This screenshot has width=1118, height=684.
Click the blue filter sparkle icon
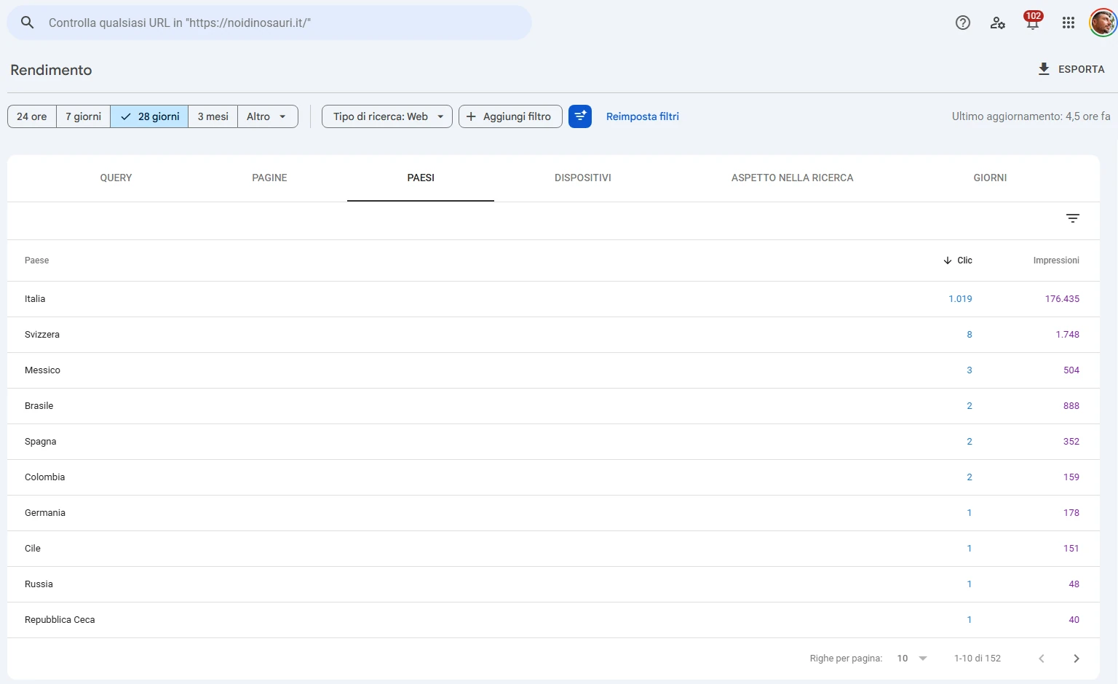(x=580, y=116)
